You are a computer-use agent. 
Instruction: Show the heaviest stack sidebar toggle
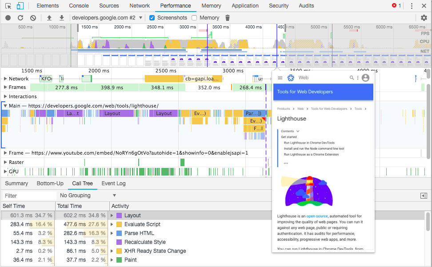click(x=424, y=196)
